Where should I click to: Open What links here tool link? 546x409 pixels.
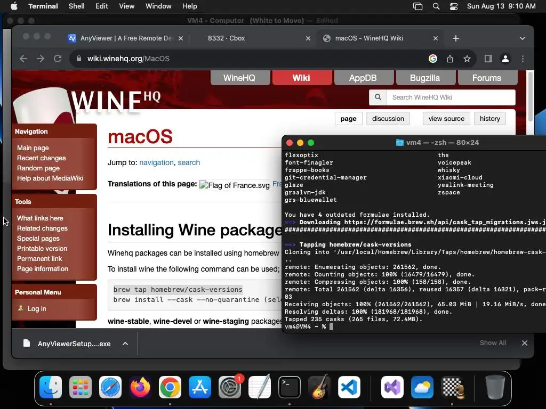tap(40, 218)
